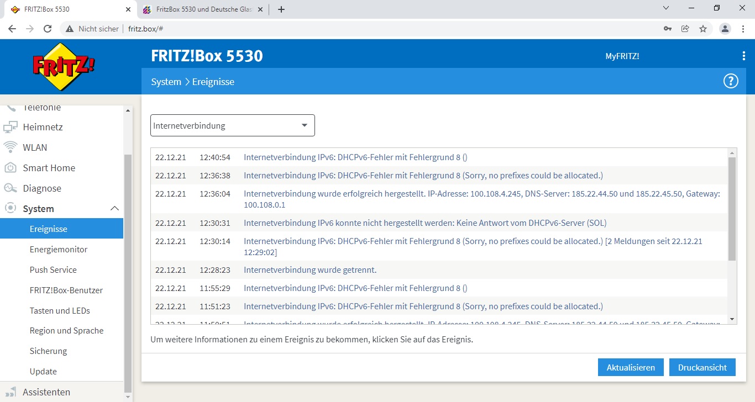Close the FRITZ!Box 5530 tab
This screenshot has width=755, height=402.
pos(128,9)
